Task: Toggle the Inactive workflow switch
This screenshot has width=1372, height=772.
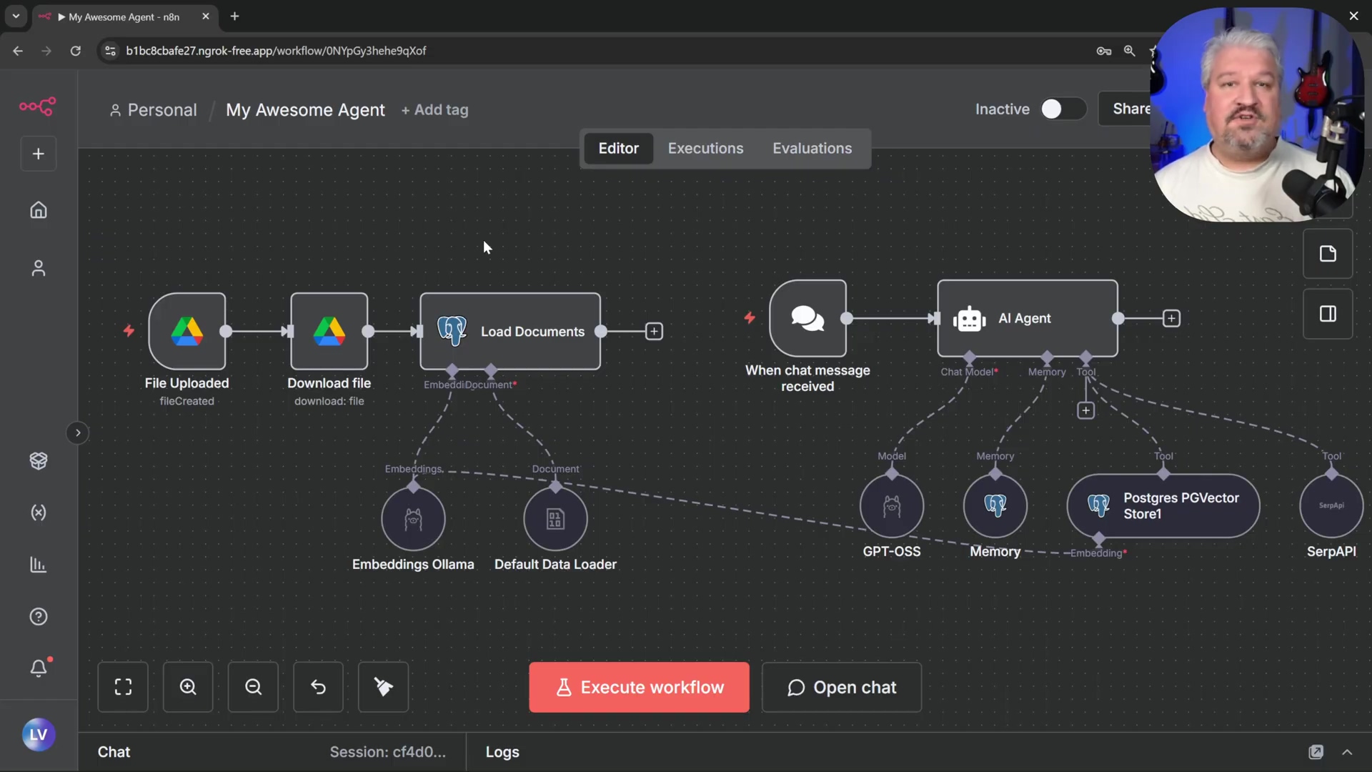Action: tap(1062, 109)
